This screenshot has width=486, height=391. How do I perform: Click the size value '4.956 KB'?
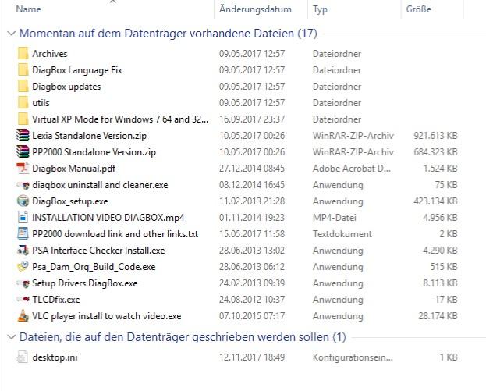coord(440,218)
